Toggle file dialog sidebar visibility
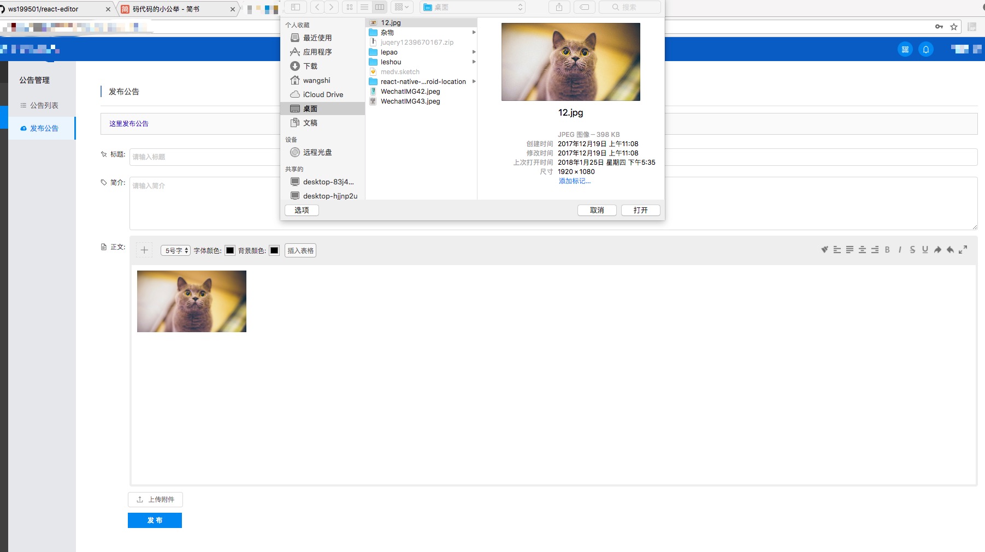Image resolution: width=985 pixels, height=552 pixels. (295, 7)
